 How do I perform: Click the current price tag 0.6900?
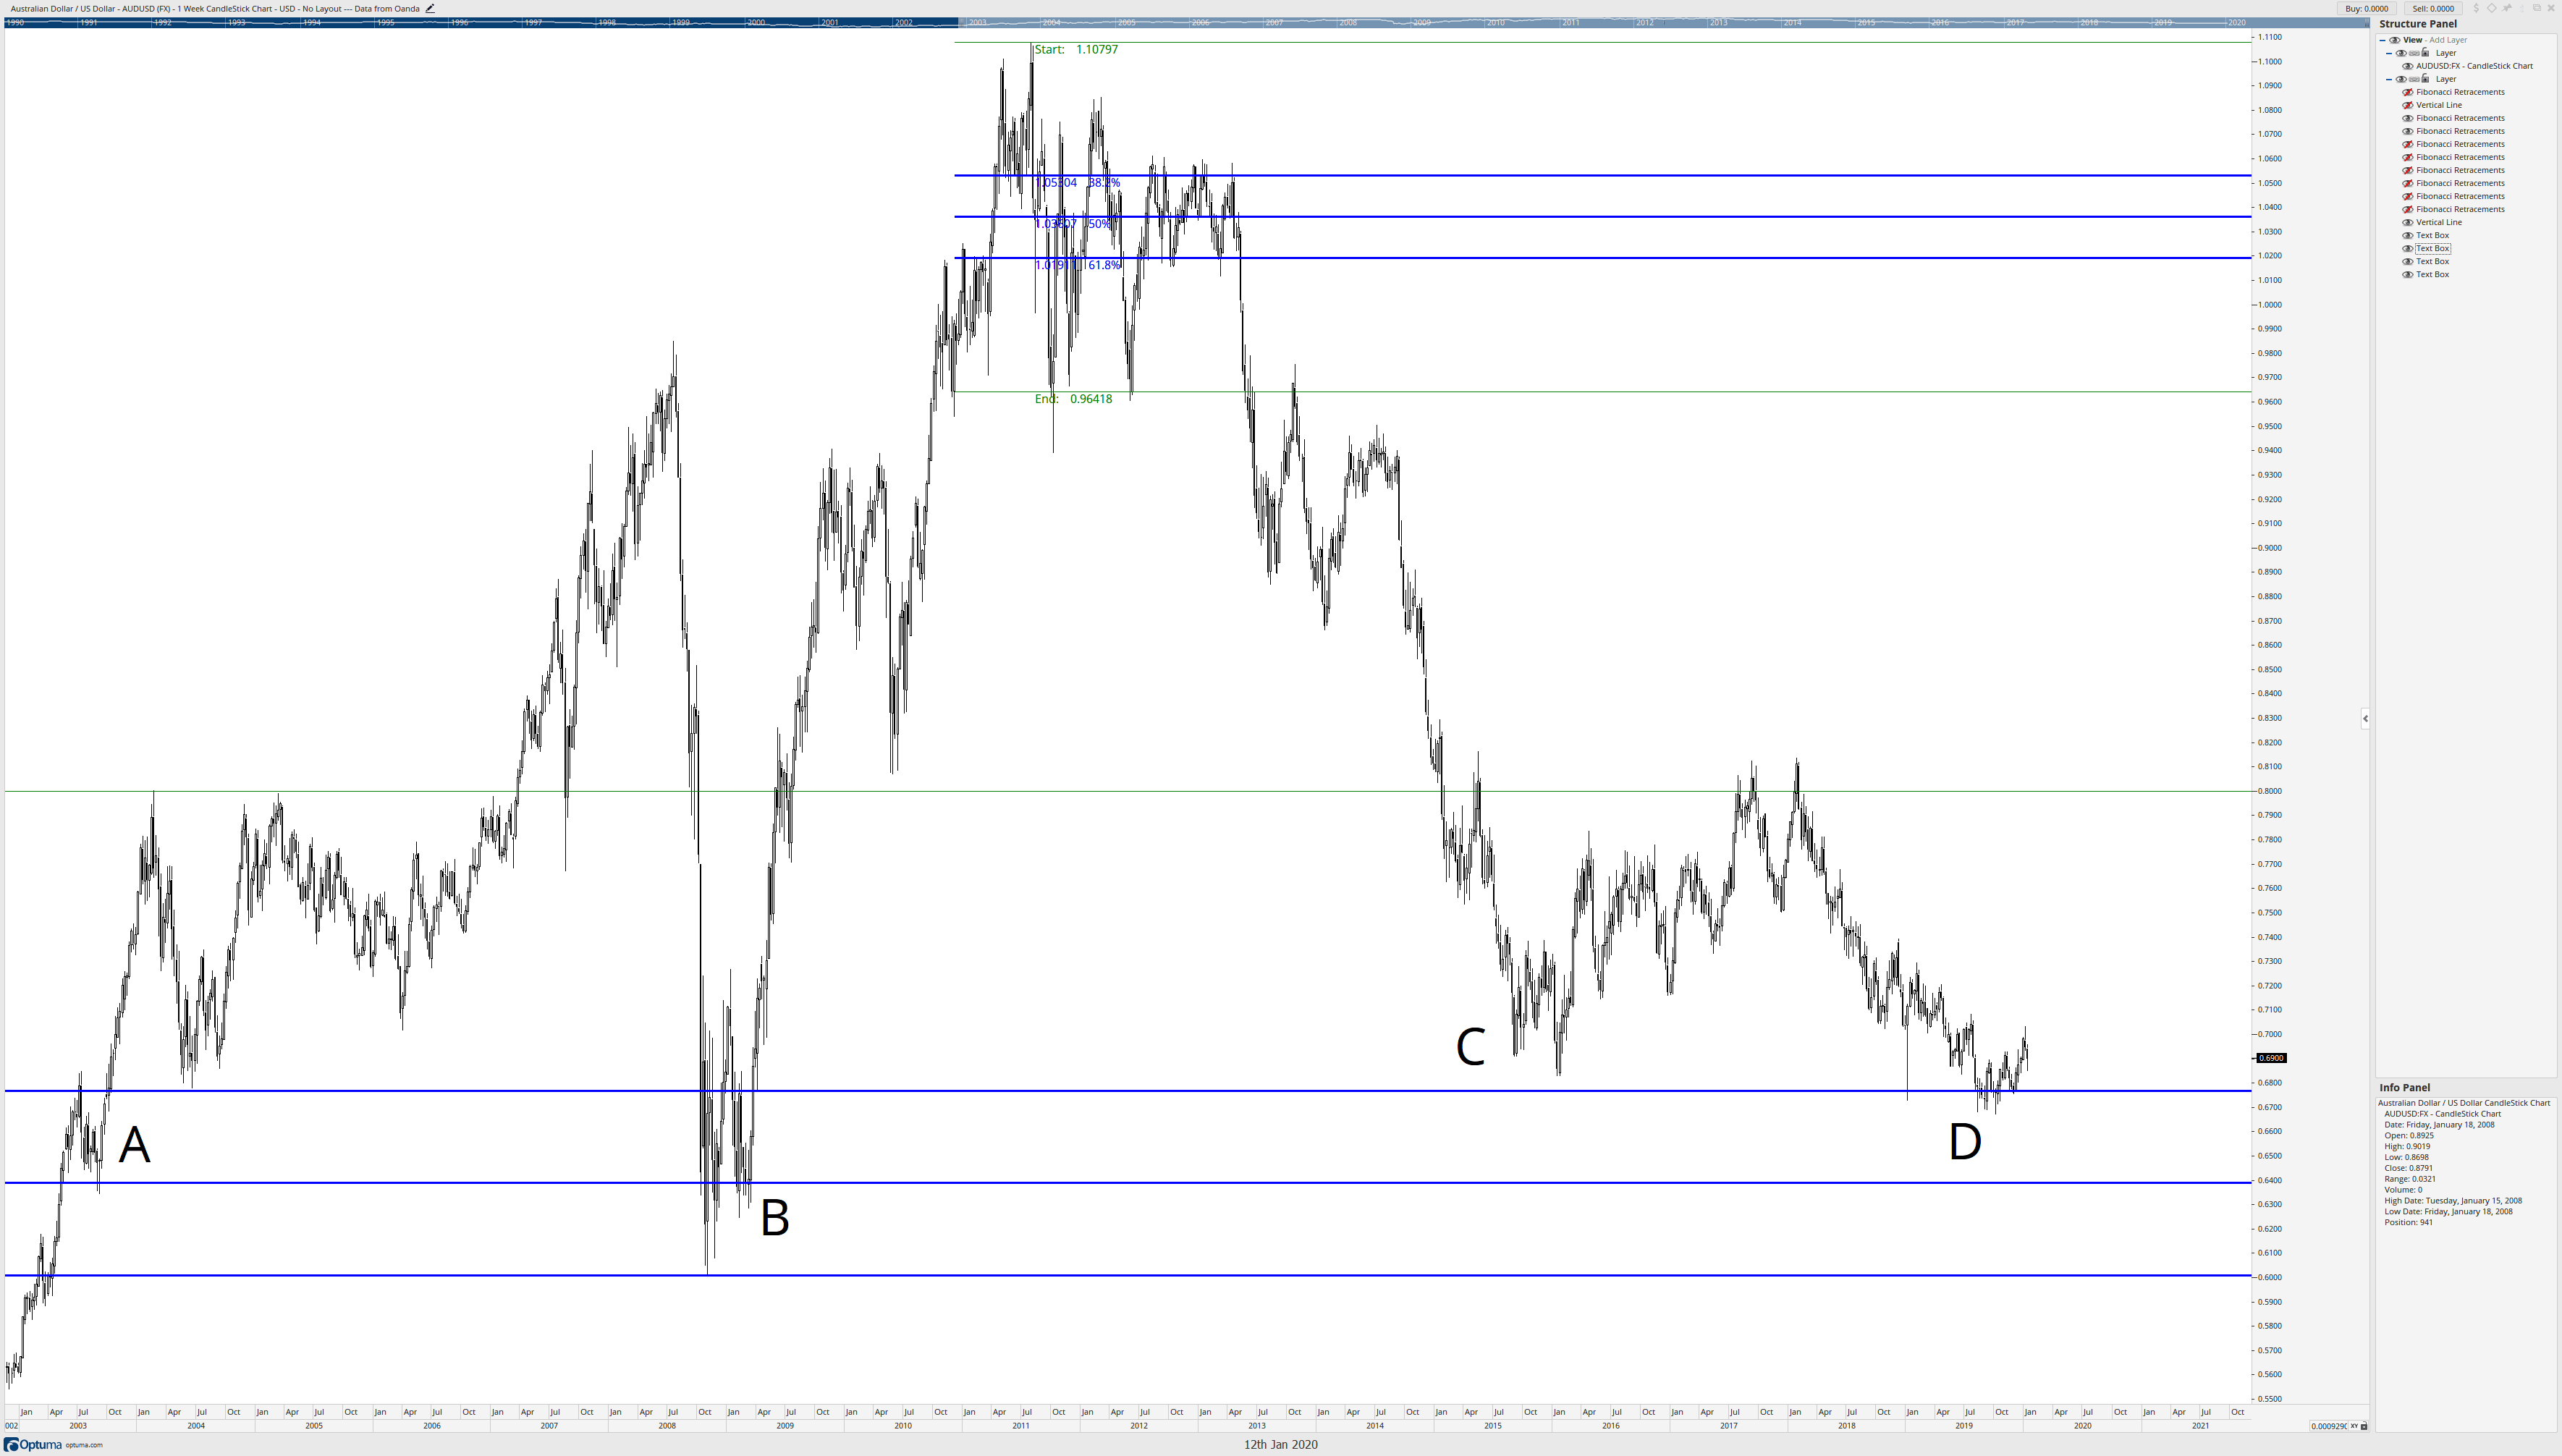pos(2271,1058)
